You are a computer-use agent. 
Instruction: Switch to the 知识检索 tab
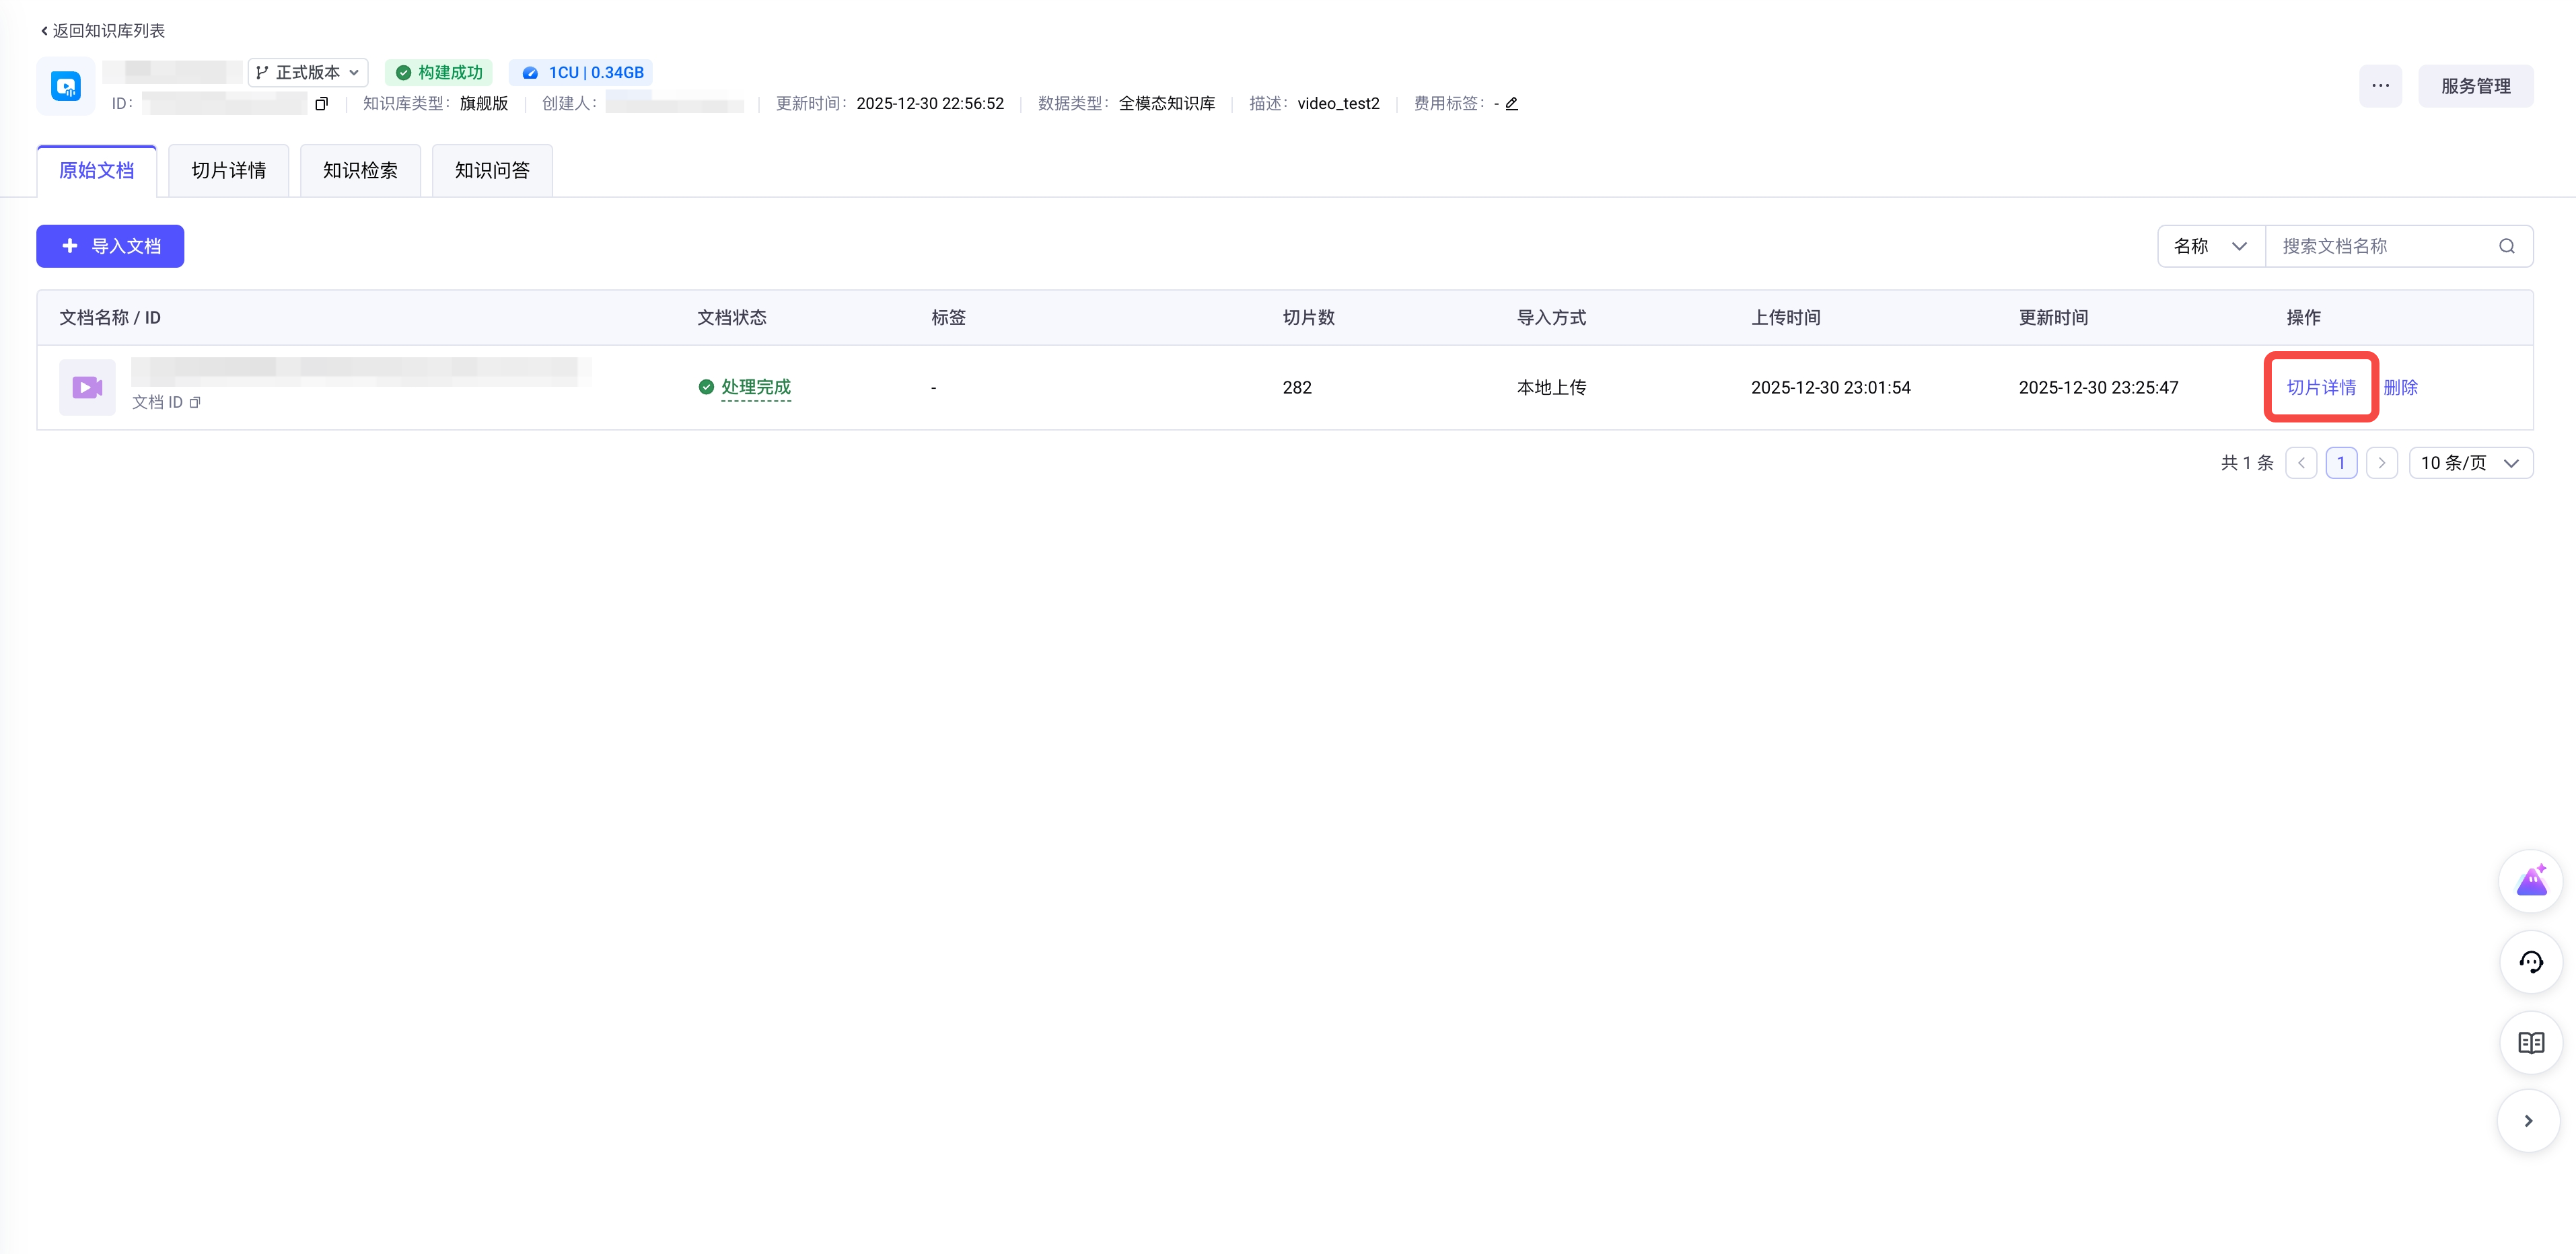click(x=360, y=171)
